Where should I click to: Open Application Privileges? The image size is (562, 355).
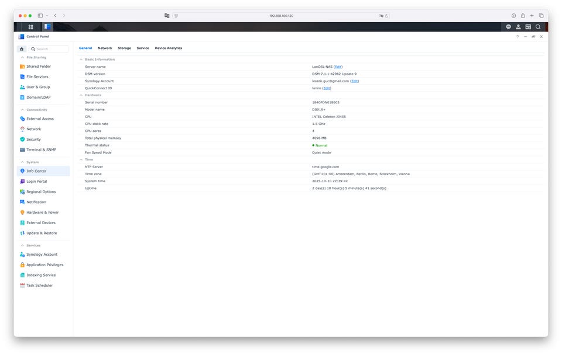tap(43, 265)
